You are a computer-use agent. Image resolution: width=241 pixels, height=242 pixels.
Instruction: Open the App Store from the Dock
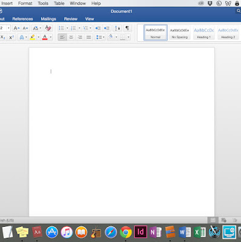click(51, 232)
